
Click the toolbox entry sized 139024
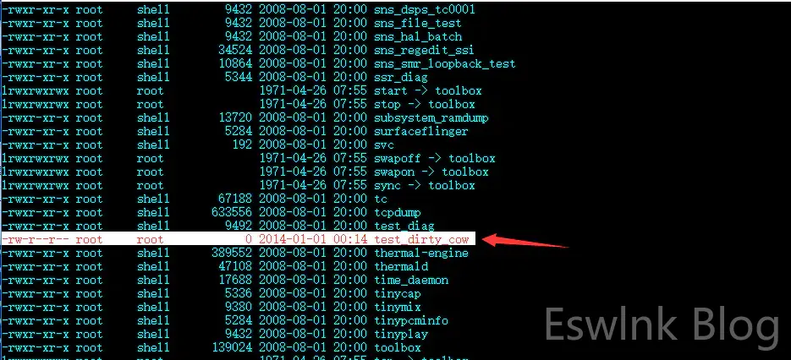397,348
